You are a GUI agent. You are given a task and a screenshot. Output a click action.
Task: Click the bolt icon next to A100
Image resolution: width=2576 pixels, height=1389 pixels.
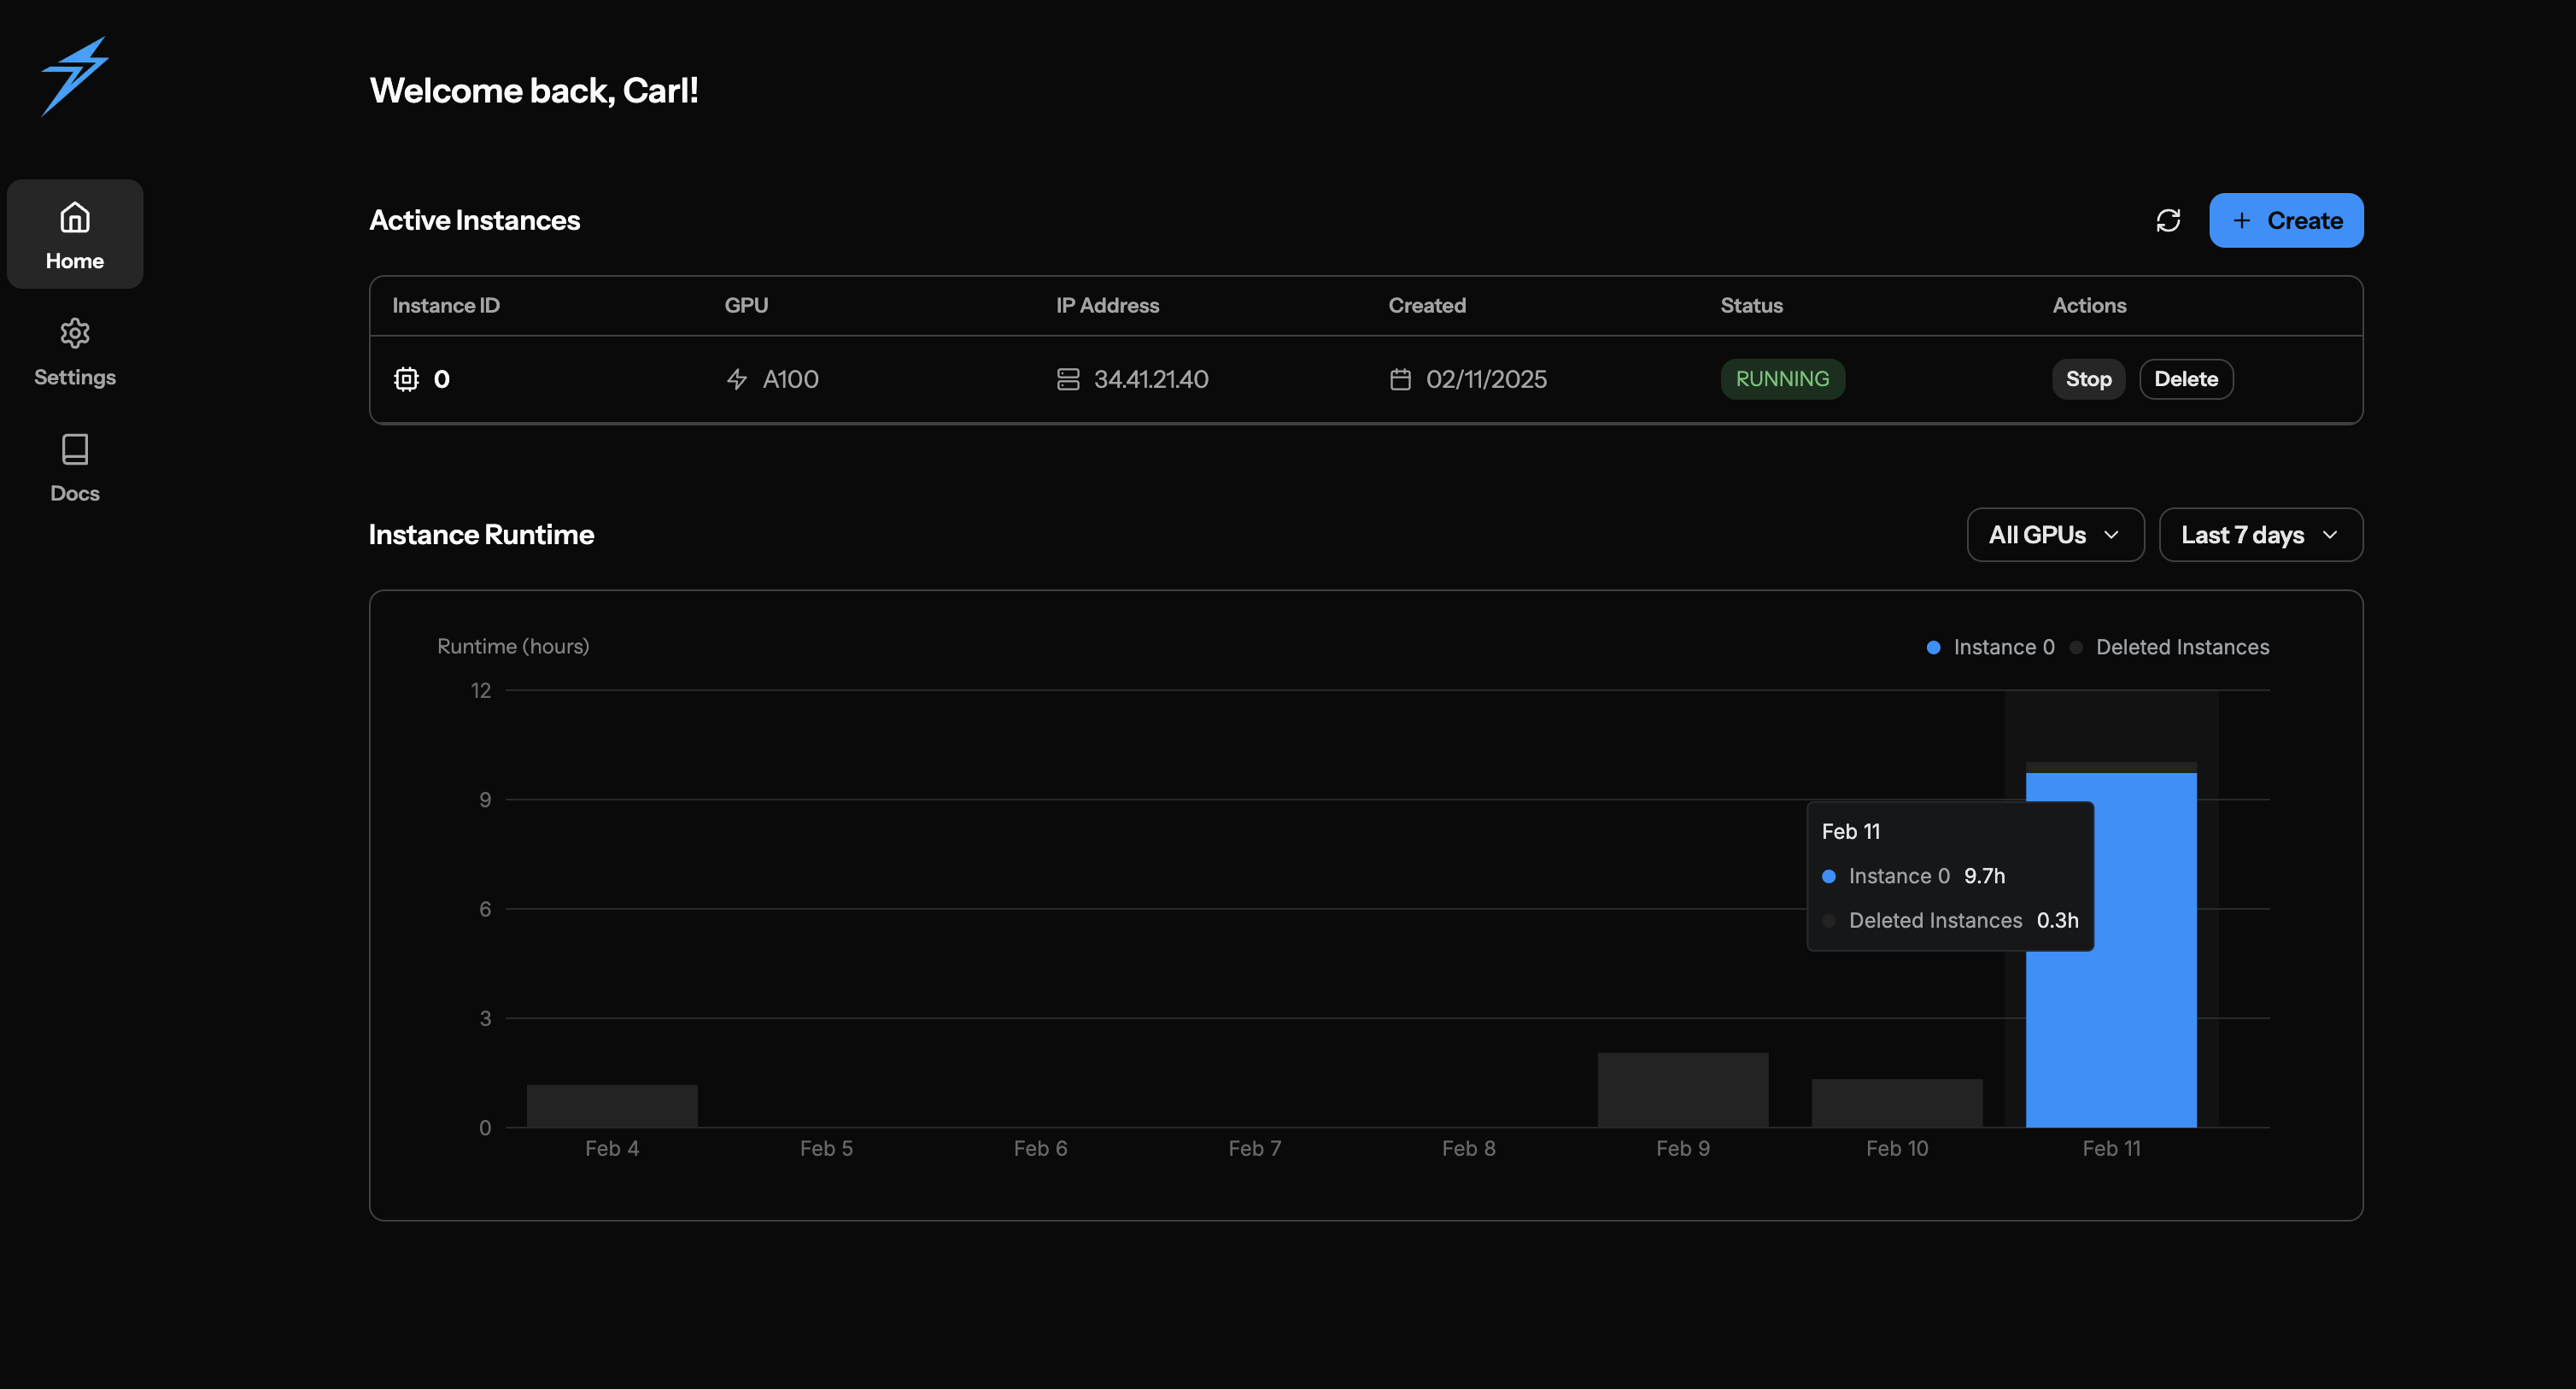(737, 379)
